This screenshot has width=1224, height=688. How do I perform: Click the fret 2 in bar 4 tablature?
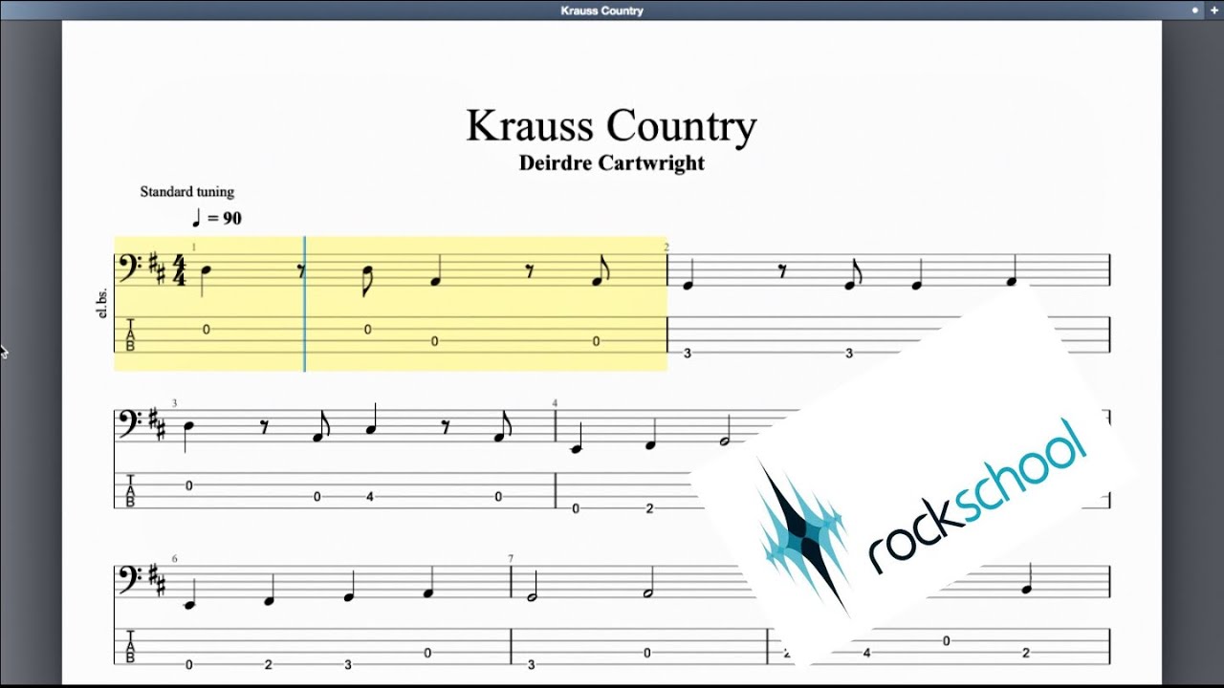coord(649,509)
